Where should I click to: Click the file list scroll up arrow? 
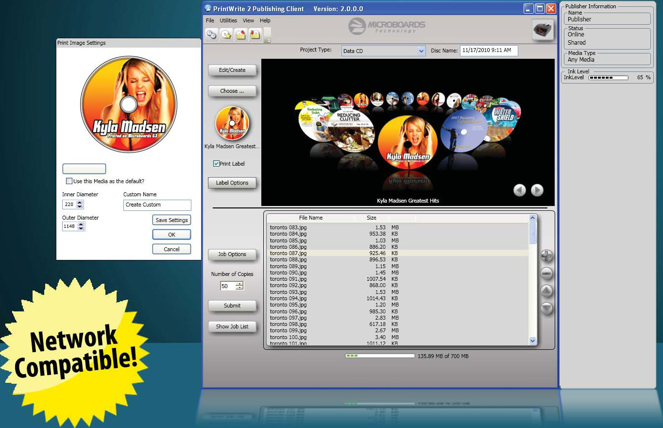point(532,218)
